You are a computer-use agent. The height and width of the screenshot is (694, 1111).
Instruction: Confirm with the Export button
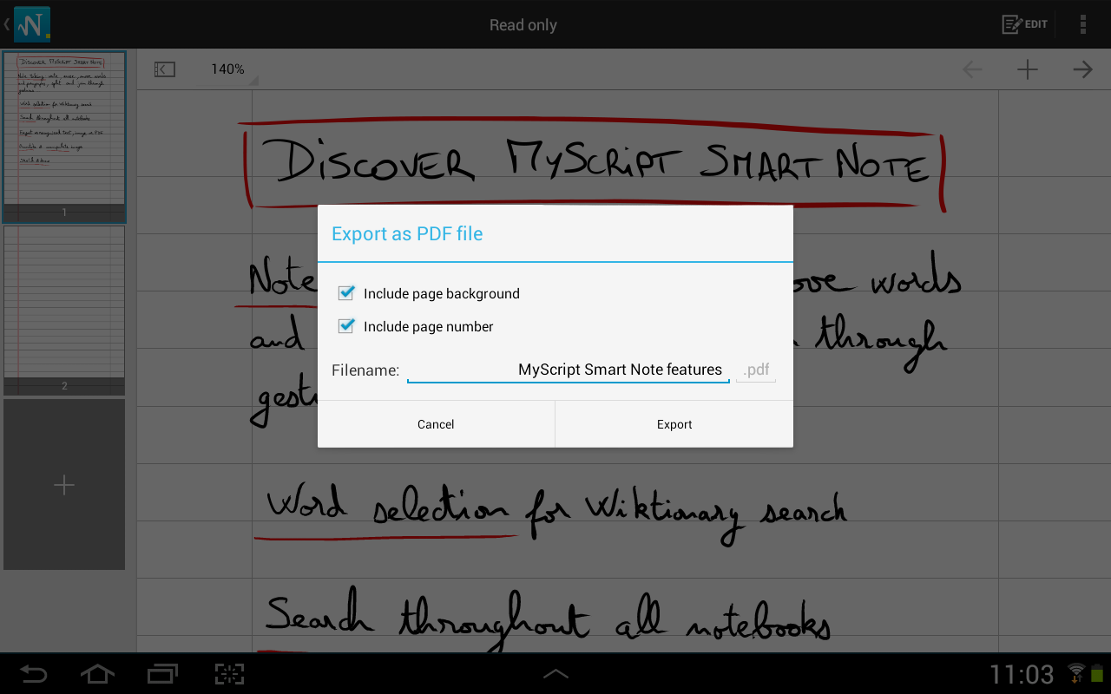pos(674,424)
